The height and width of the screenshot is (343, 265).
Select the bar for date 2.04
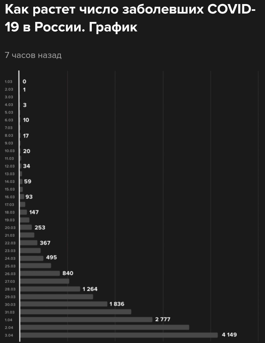pos(104,328)
